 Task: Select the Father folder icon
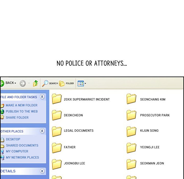pos(57,148)
